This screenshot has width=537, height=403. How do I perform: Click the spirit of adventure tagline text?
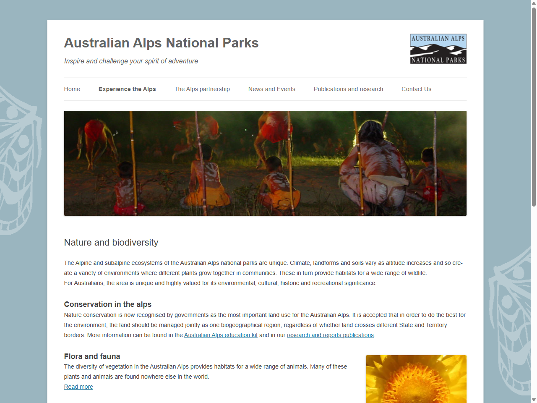tap(130, 61)
